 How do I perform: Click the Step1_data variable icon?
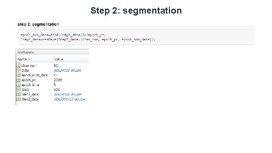tap(19, 94)
